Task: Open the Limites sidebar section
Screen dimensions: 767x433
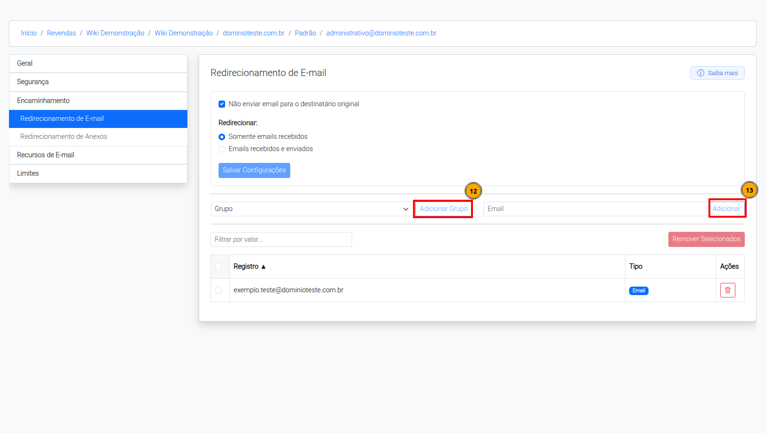Action: click(98, 173)
